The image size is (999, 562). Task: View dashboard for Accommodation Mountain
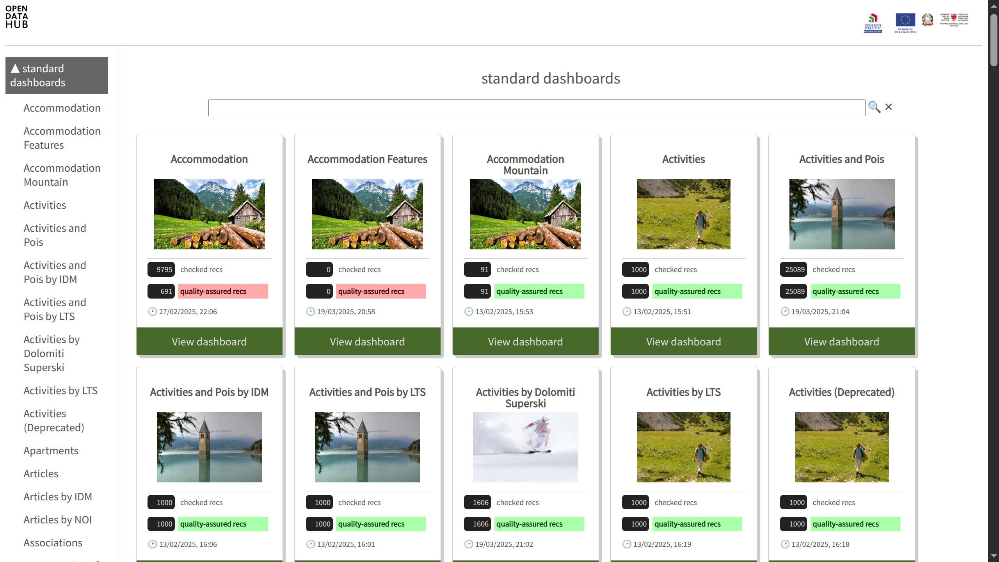(x=525, y=341)
